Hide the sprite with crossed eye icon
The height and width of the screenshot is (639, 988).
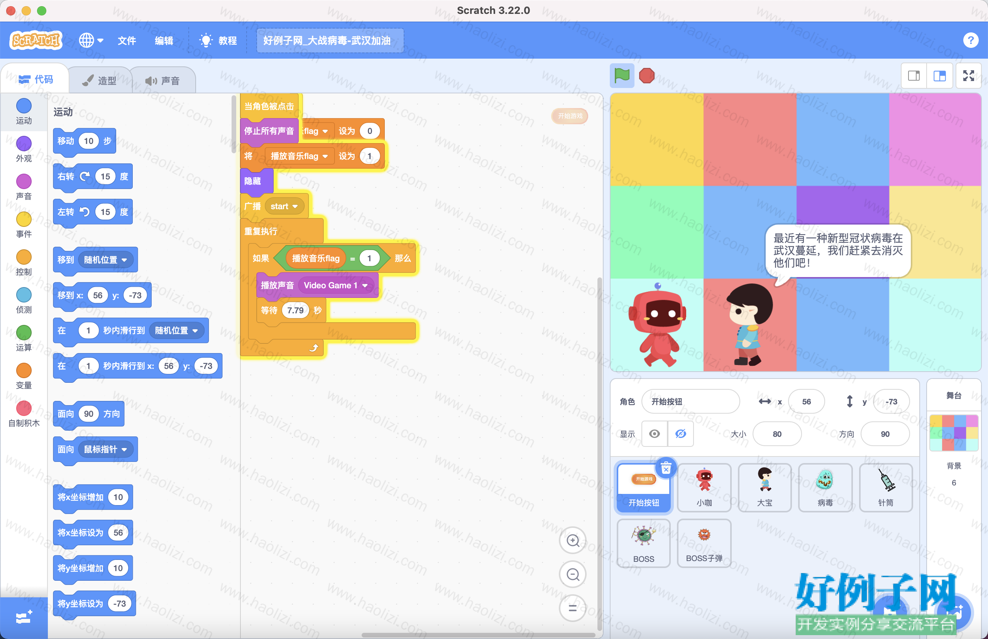(x=680, y=434)
